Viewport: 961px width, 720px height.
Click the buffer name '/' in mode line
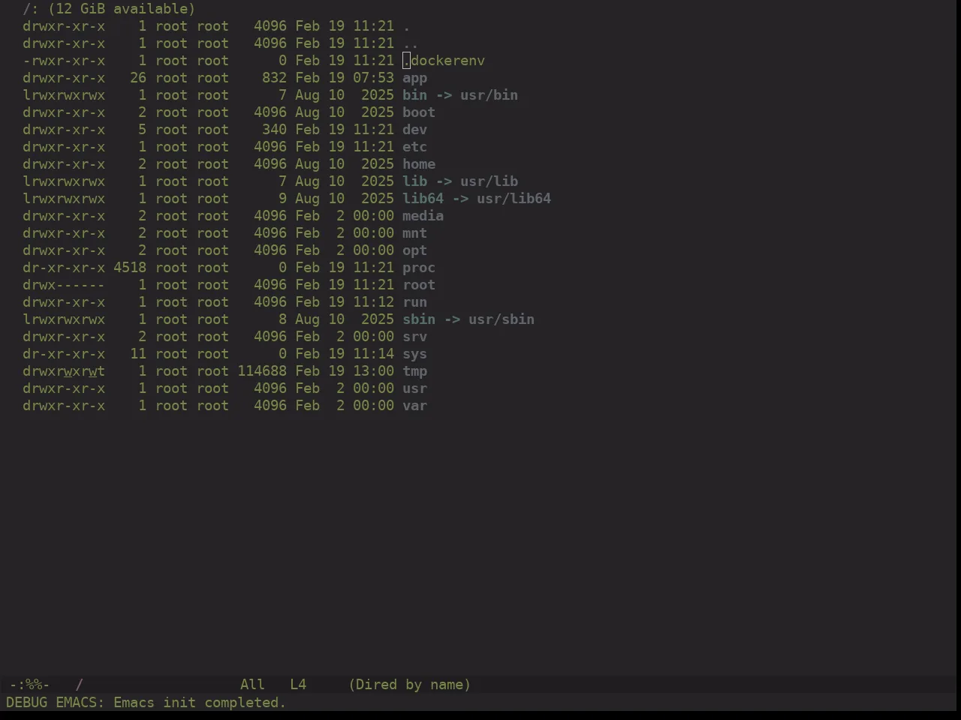pyautogui.click(x=79, y=685)
